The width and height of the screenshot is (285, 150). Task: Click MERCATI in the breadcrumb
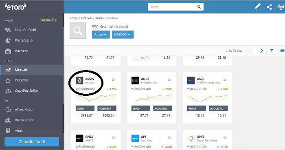pyautogui.click(x=86, y=18)
